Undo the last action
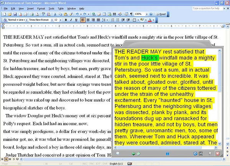Image resolution: width=230 pixels, height=166 pixels. pos(77,14)
